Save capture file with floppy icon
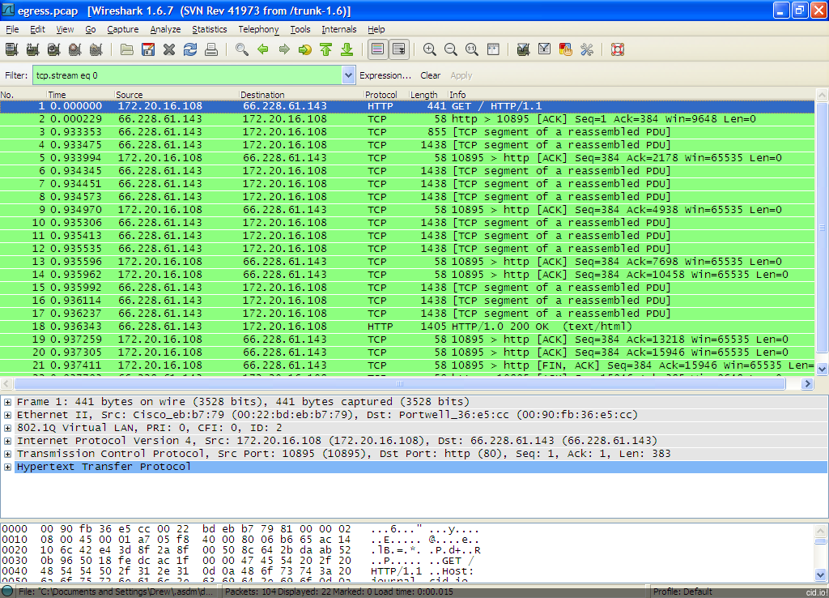The image size is (829, 598). tap(148, 49)
